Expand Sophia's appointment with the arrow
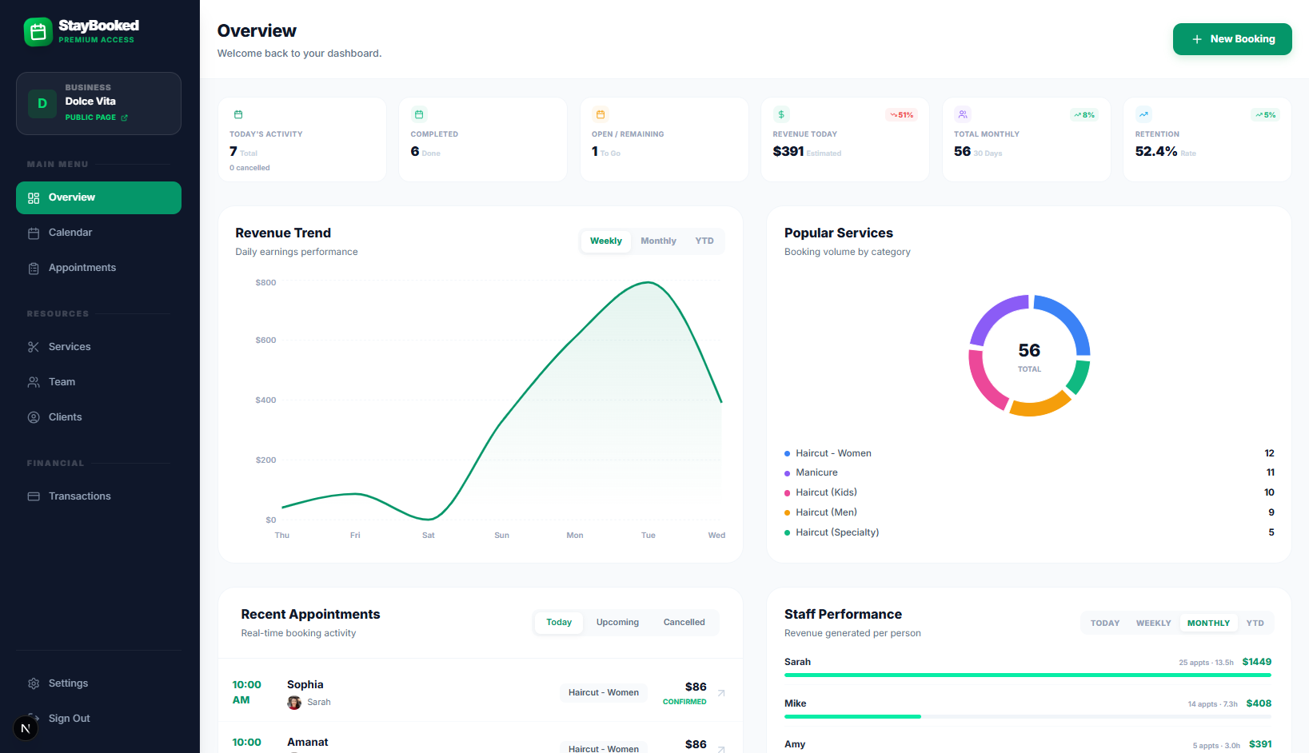 tap(720, 692)
